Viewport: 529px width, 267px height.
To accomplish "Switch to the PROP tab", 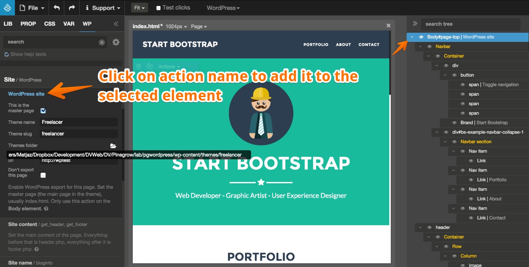I will point(28,24).
